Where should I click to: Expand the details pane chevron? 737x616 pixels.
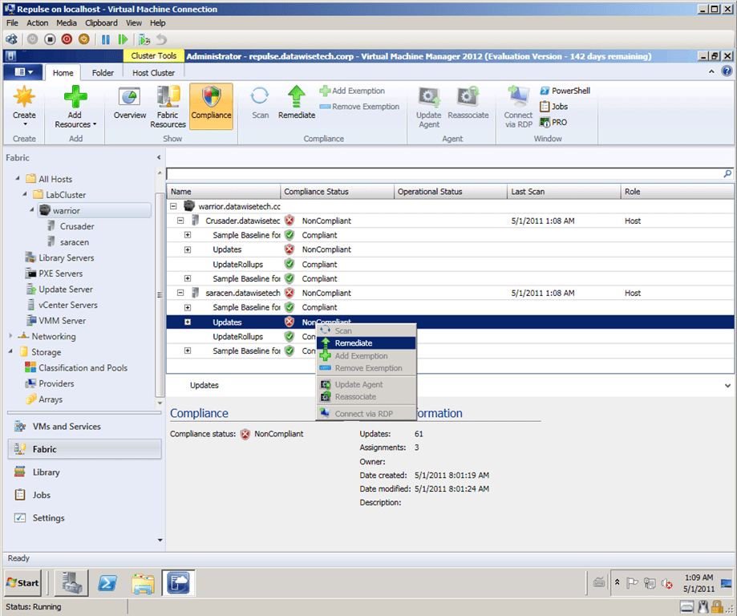coord(727,386)
